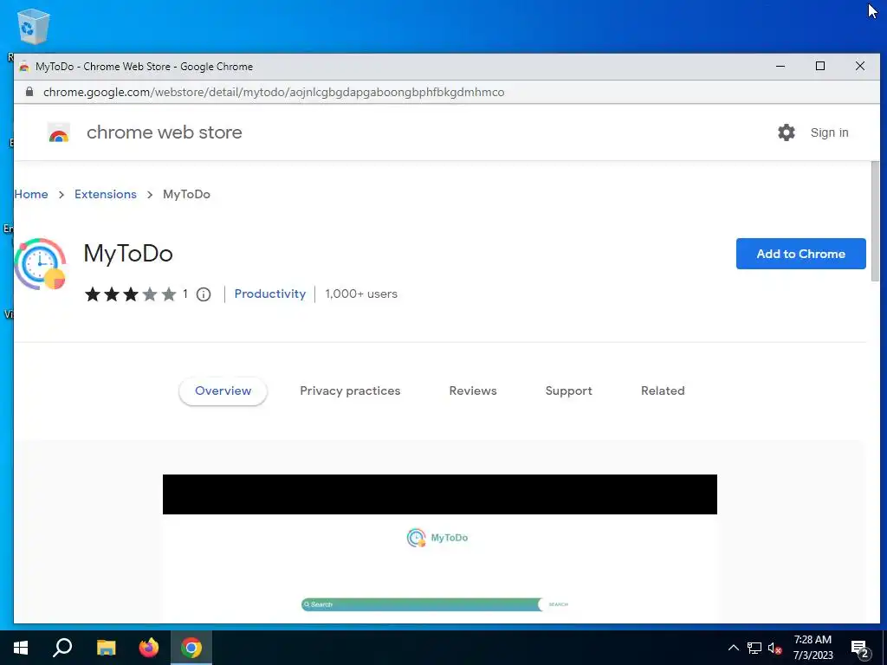
Task: Go to Home in the breadcrumb
Action: click(31, 194)
